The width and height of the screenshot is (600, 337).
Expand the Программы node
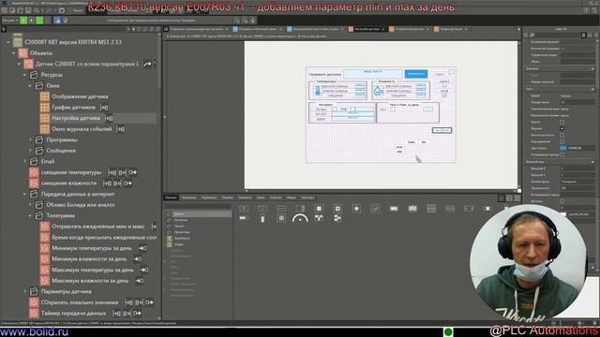[30, 139]
